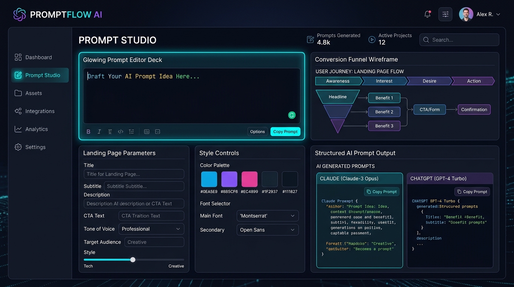The image size is (514, 287).
Task: Toggle italic formatting in prompt editor
Action: [x=99, y=132]
